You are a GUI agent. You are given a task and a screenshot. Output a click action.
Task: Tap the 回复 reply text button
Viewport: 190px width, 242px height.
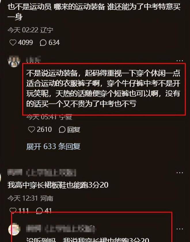pos(74,130)
